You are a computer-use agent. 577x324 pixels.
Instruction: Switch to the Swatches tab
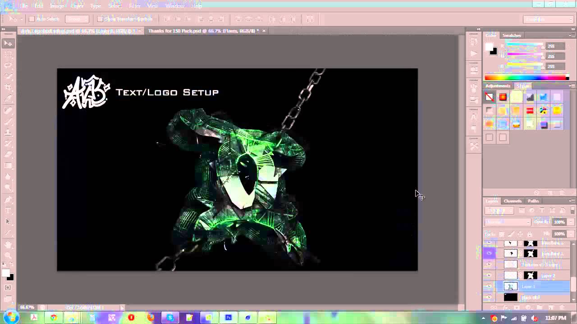[x=512, y=35]
